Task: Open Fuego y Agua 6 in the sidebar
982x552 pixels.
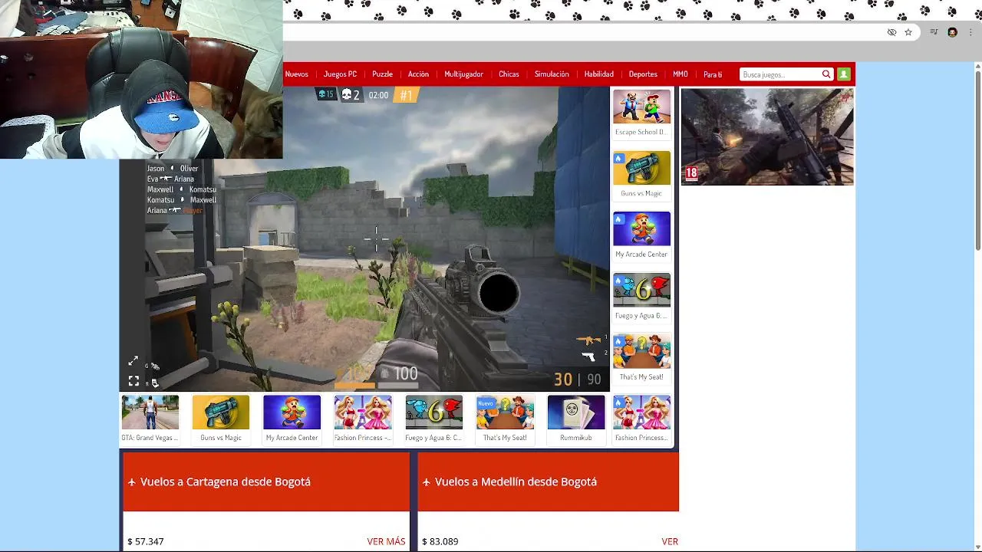Action: [x=641, y=291]
